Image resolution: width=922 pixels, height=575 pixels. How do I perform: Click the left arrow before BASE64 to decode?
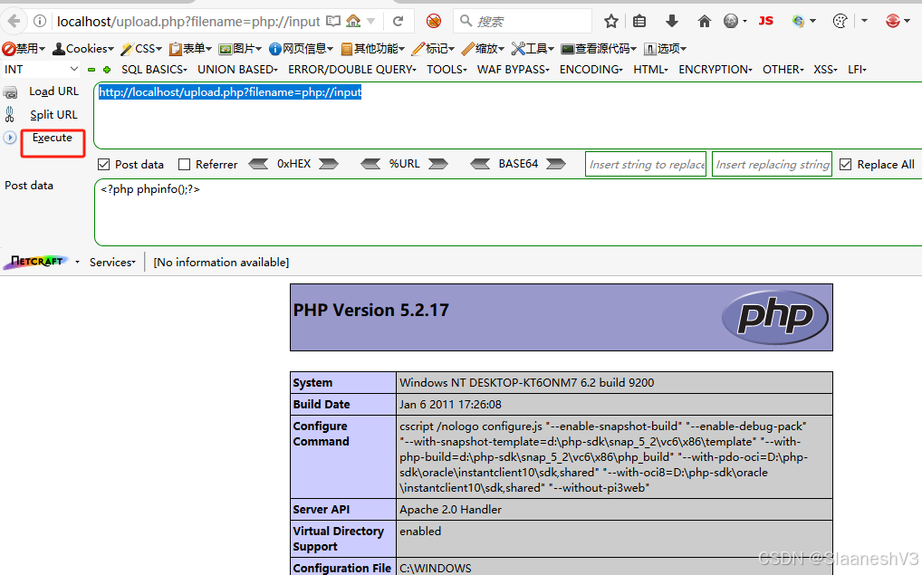tap(480, 164)
